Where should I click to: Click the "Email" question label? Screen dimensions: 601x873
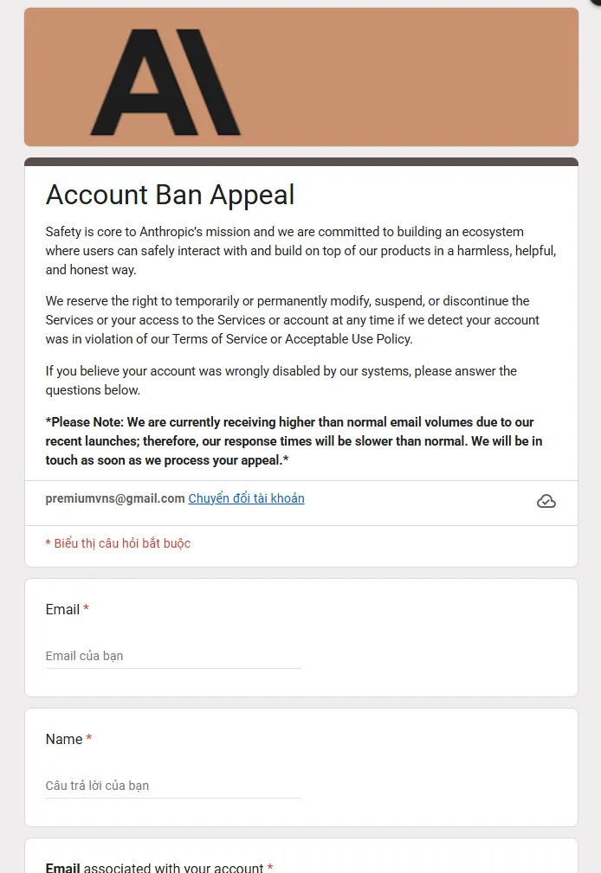coord(62,609)
